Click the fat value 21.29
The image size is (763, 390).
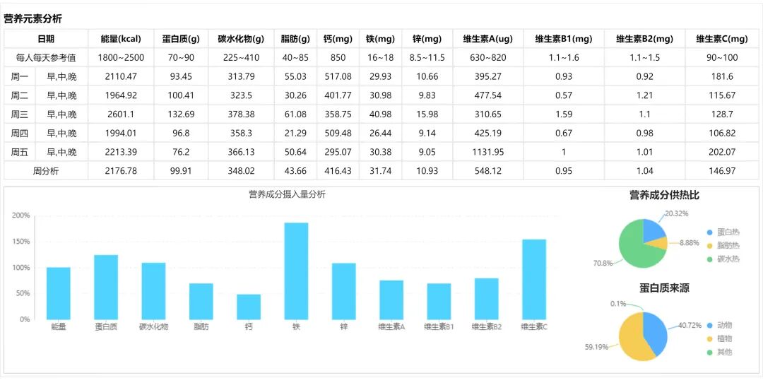pyautogui.click(x=295, y=134)
